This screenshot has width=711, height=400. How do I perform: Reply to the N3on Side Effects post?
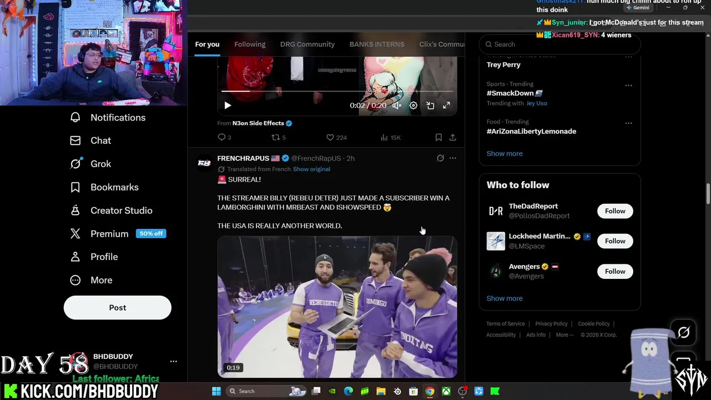coord(224,137)
